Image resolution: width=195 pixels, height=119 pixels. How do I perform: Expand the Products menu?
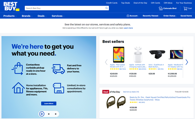(10, 16)
